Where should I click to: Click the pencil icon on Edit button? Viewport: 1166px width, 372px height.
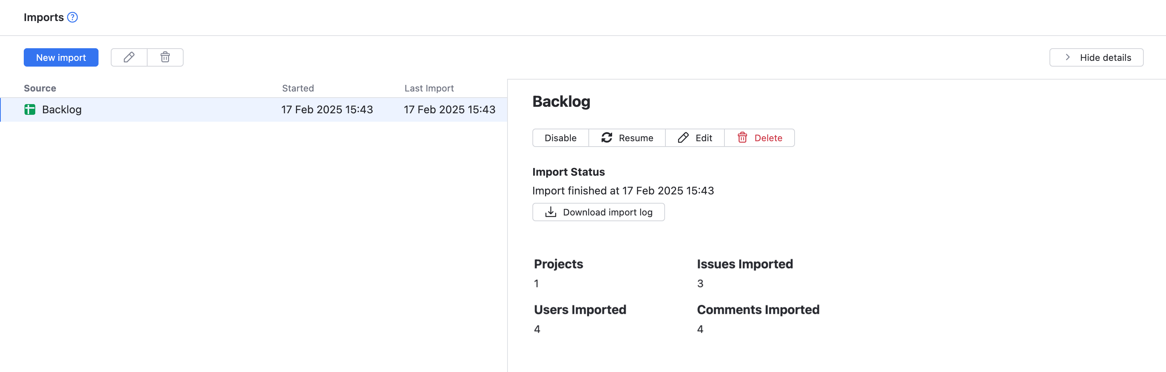pyautogui.click(x=683, y=138)
